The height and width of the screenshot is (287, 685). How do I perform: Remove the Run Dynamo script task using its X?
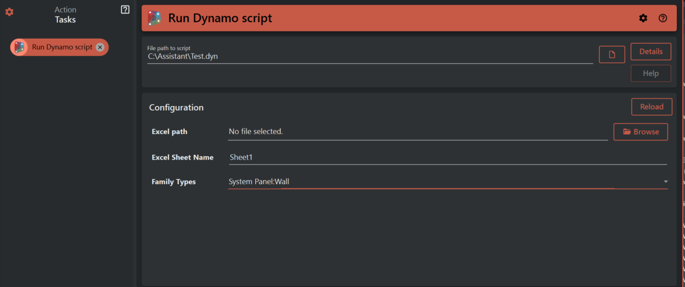click(x=100, y=47)
